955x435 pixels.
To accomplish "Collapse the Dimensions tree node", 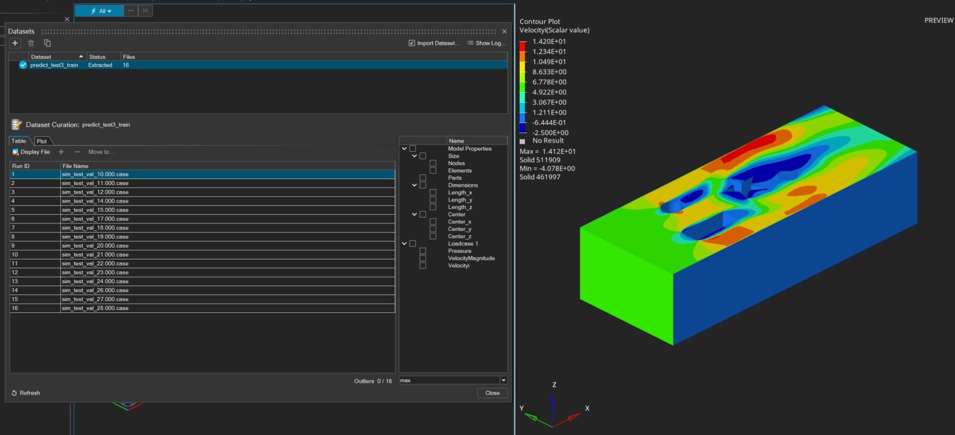I will point(414,185).
